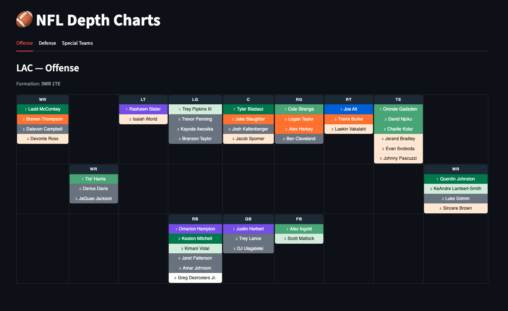This screenshot has width=508, height=311.
Task: Click KeAndre Lambert-Smith's cell
Action: point(455,189)
